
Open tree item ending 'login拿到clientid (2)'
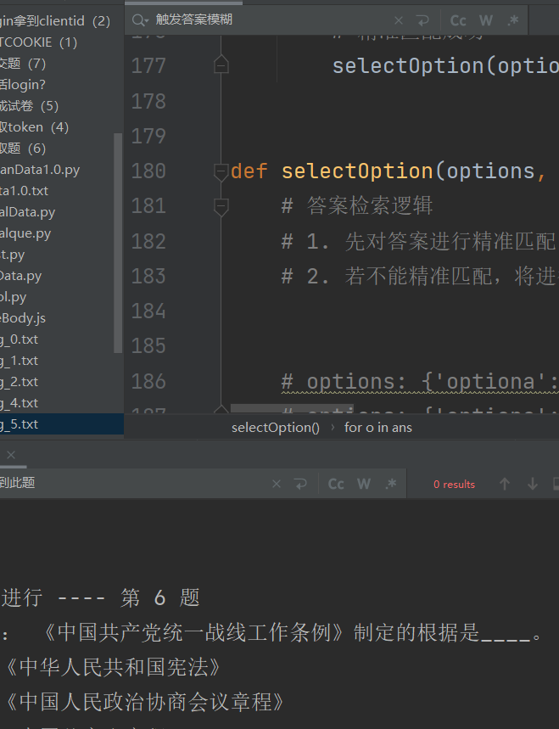[55, 21]
